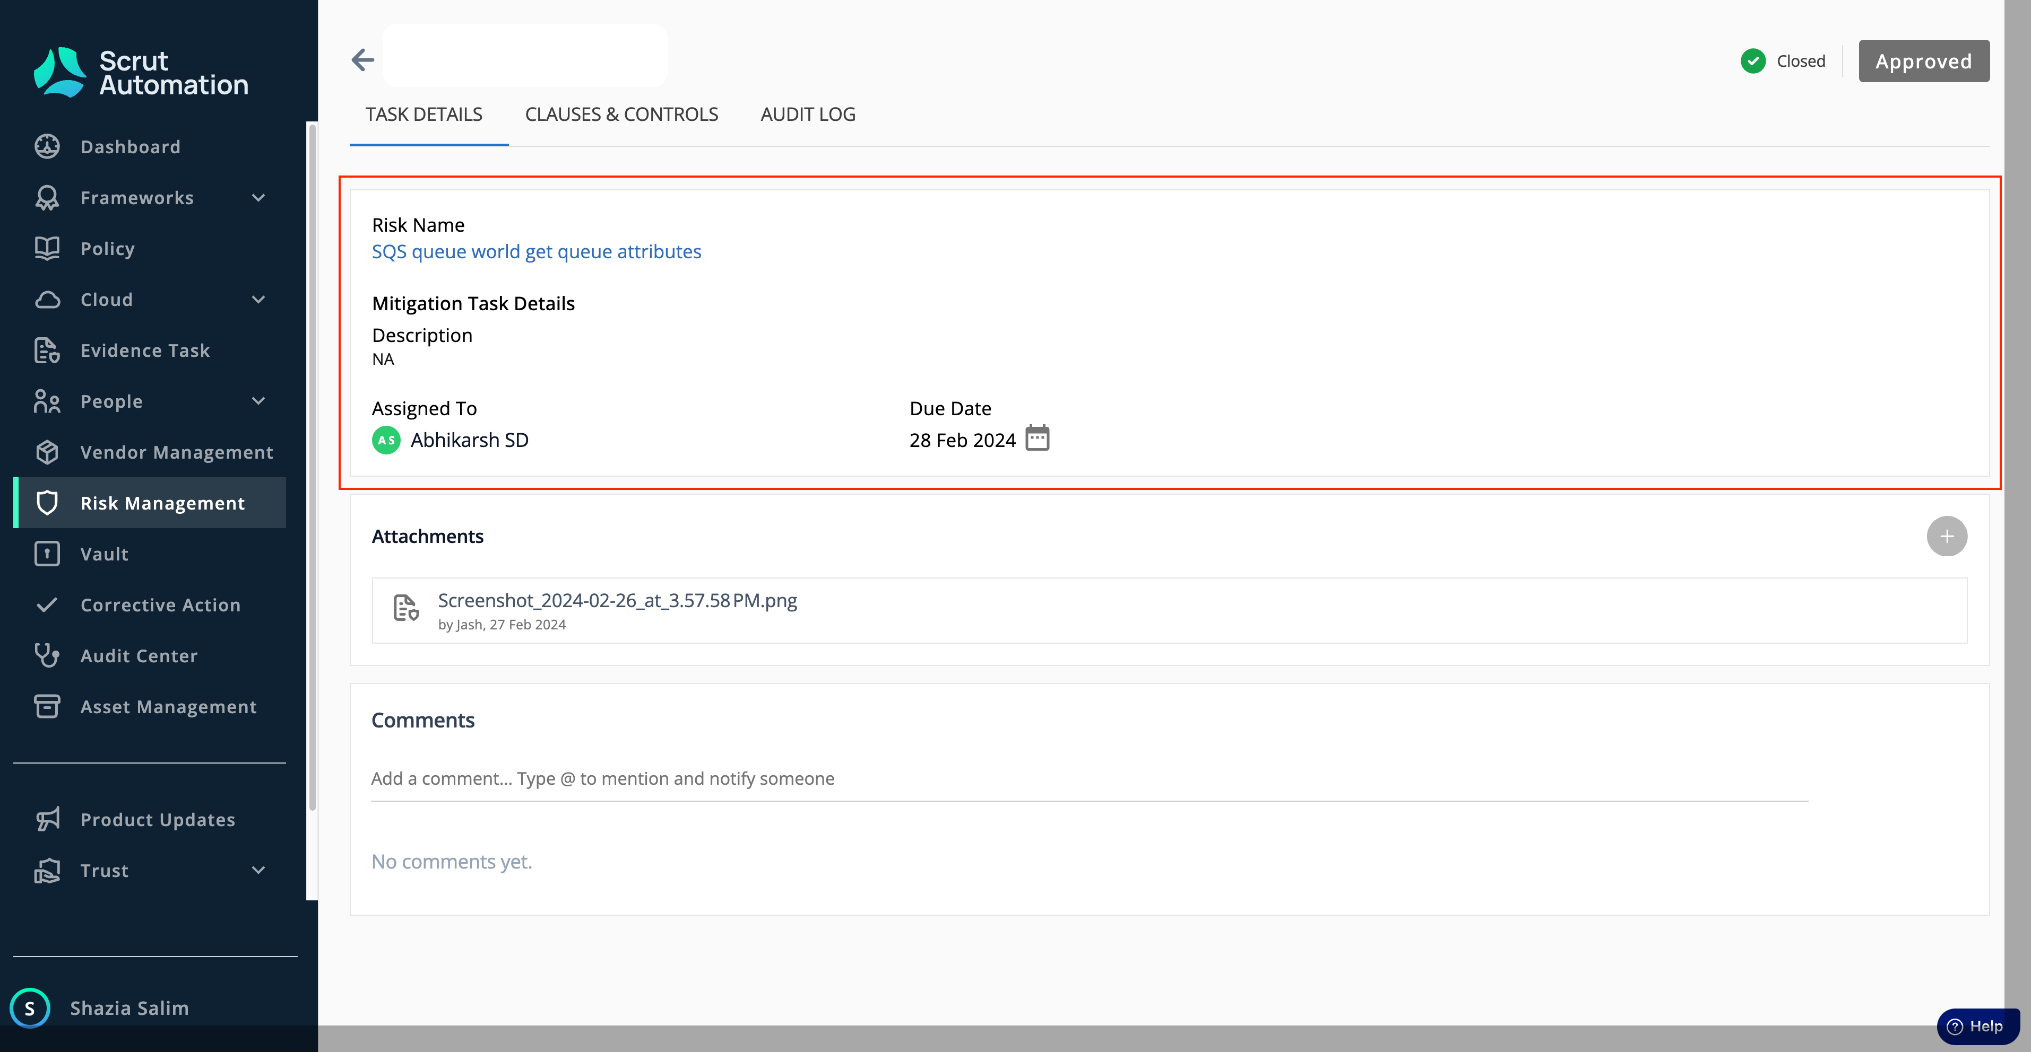Click the AS assignee avatar

point(386,441)
